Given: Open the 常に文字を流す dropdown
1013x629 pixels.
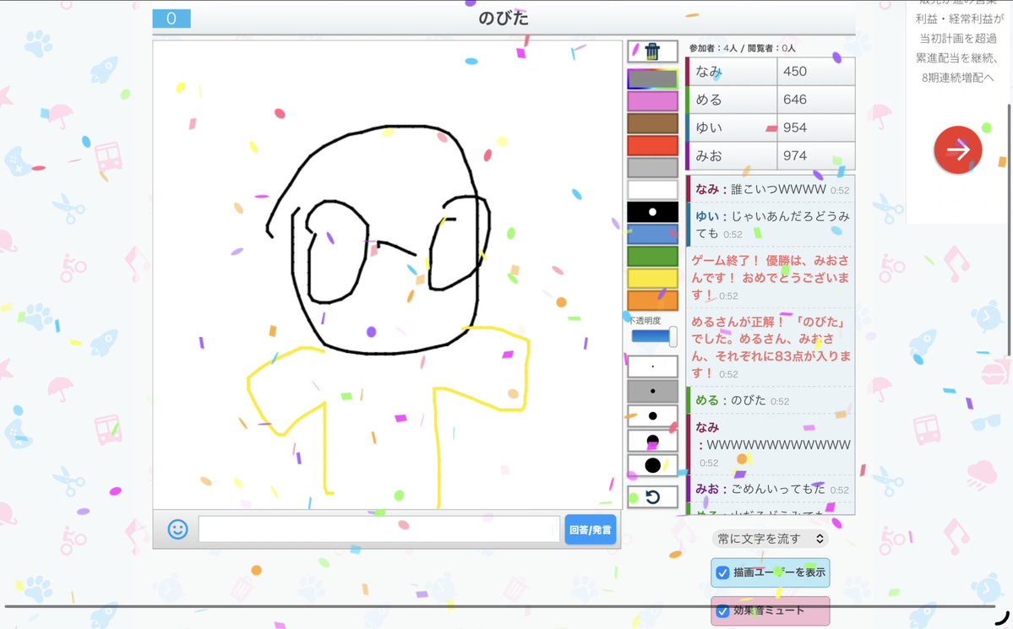Looking at the screenshot, I should pos(770,539).
